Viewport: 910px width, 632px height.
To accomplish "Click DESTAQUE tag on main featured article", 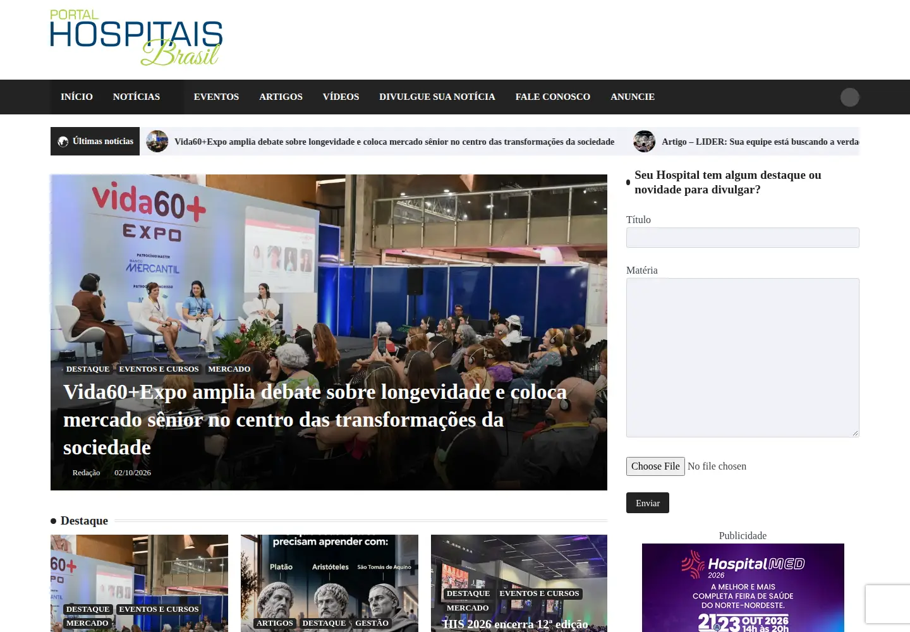I will point(88,369).
